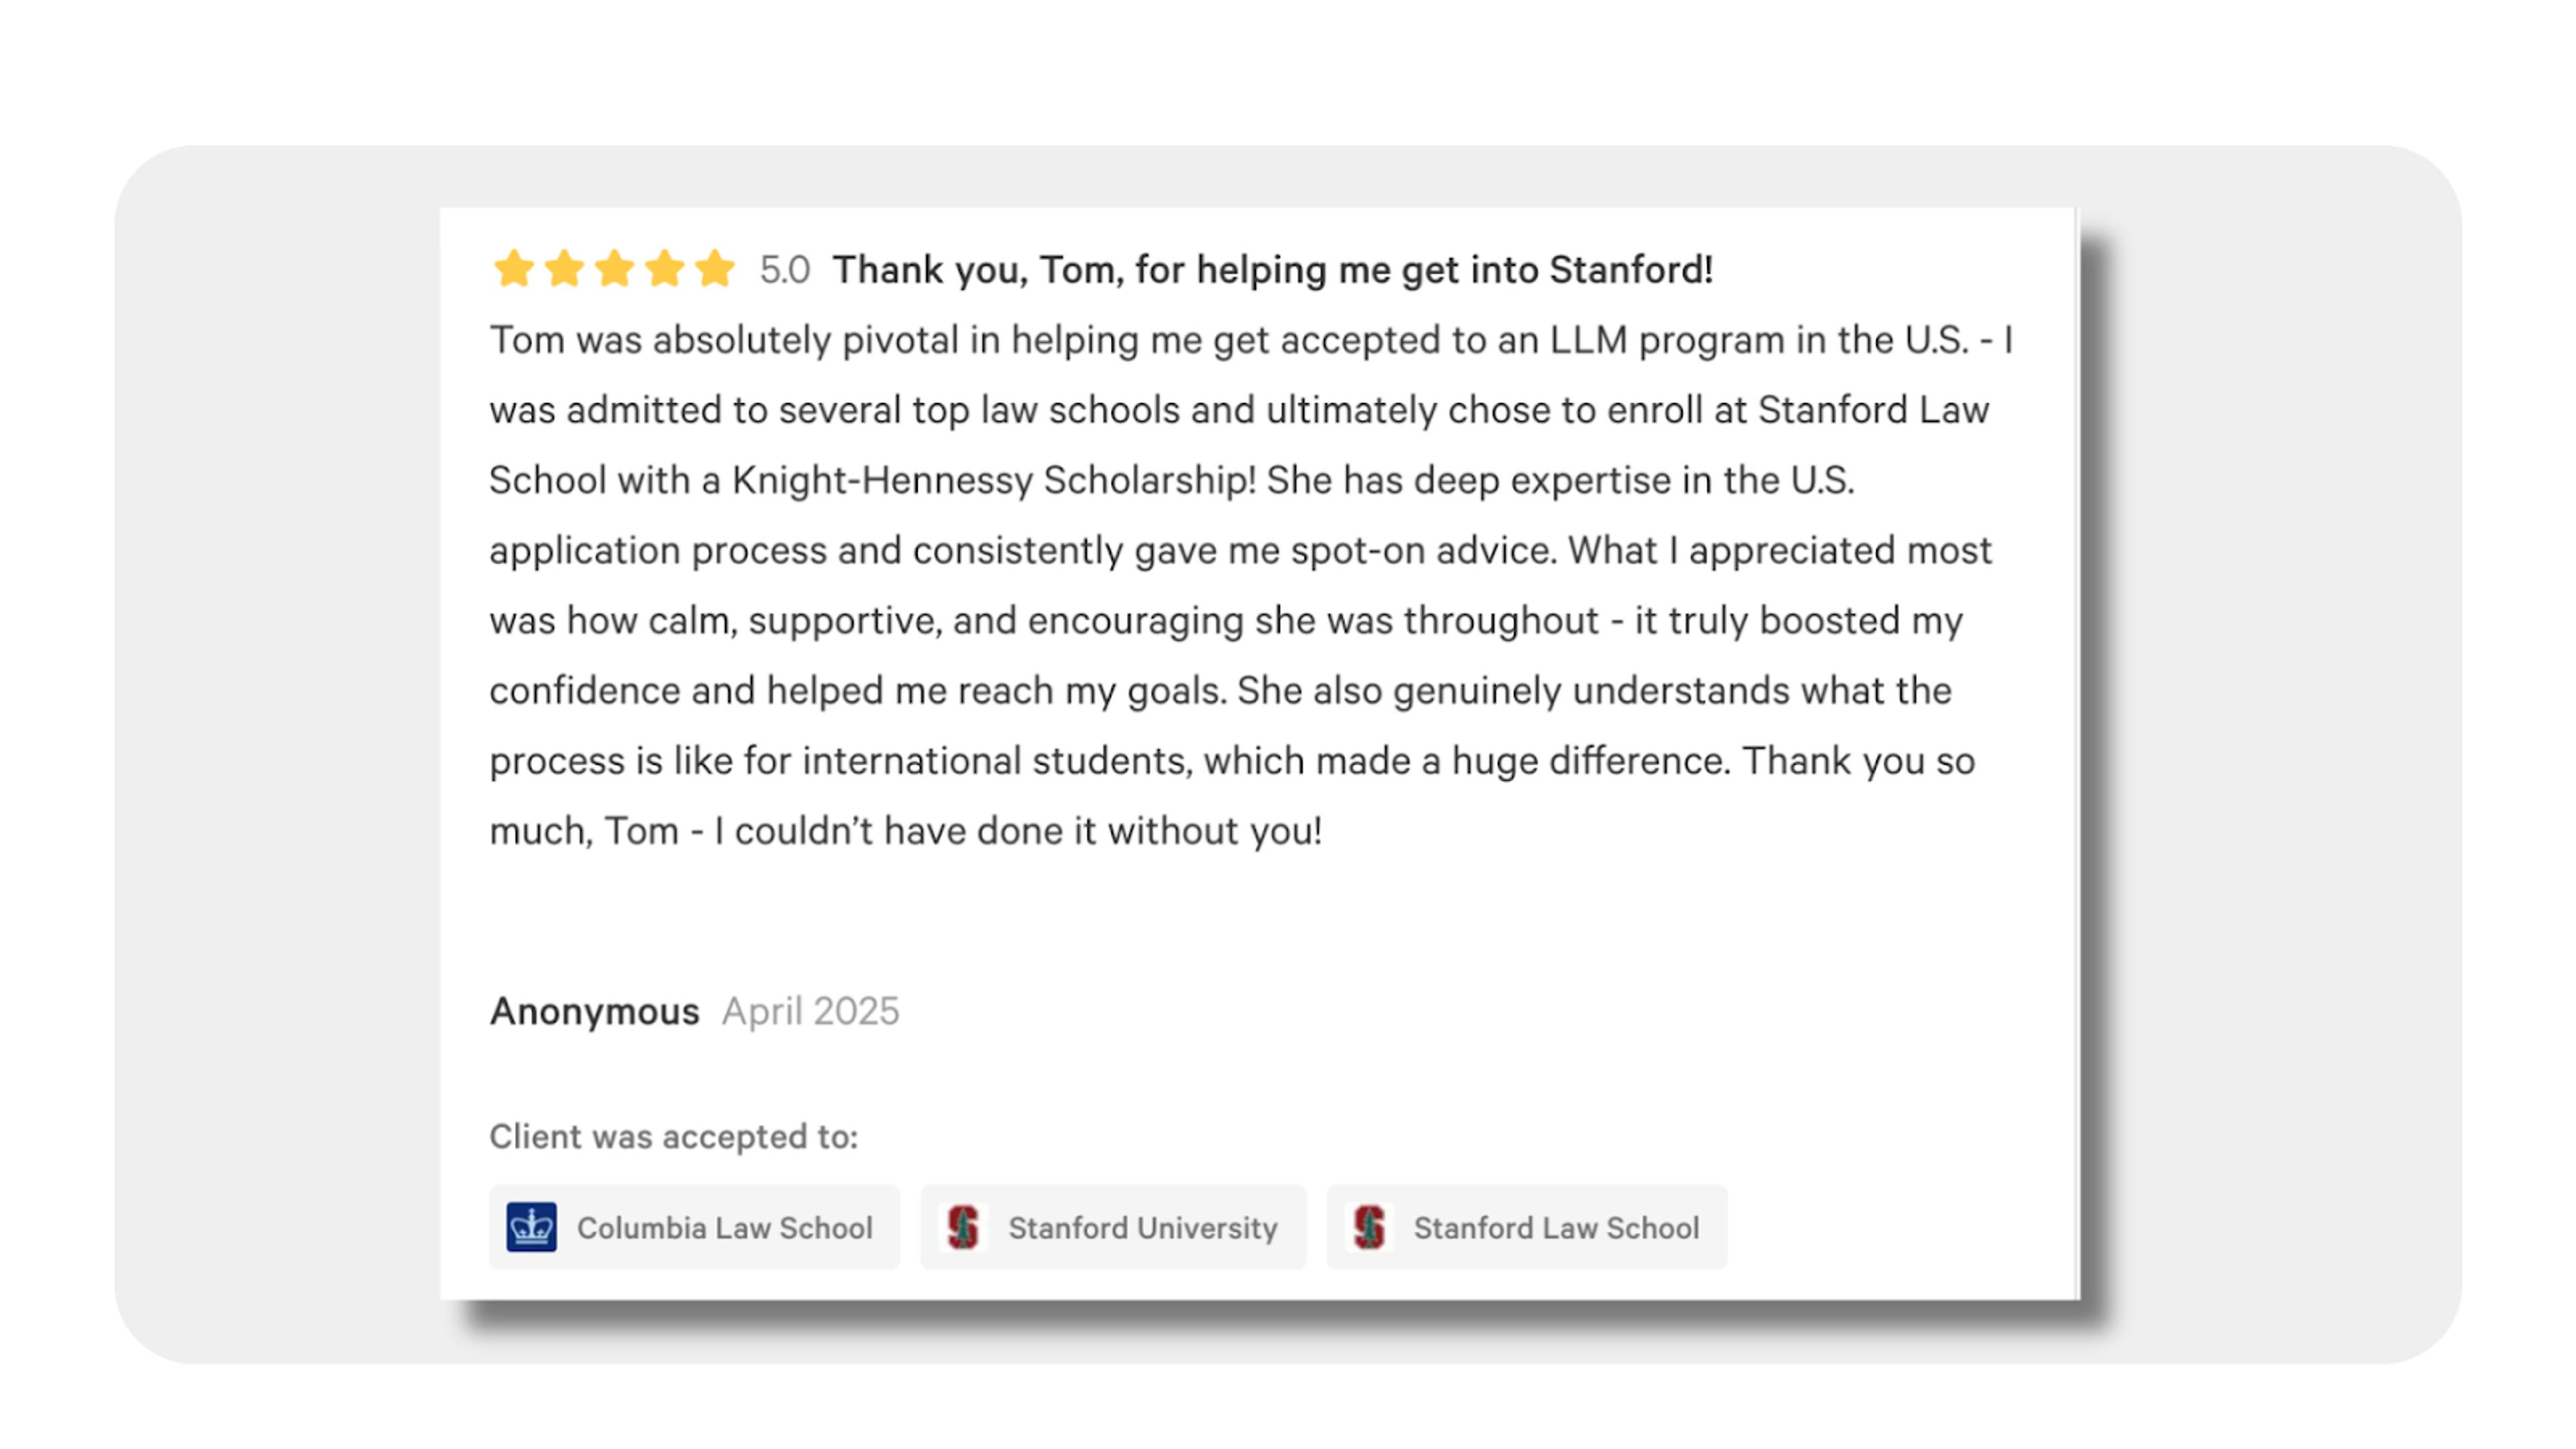Click the April 2025 review date

(811, 1012)
